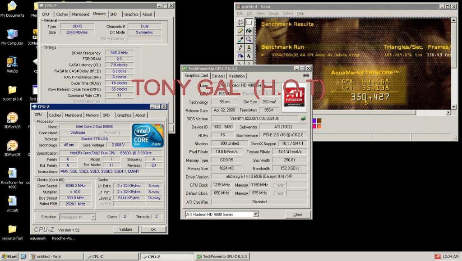Select the 3DMark03 desktop shortcut
The height and width of the screenshot is (261, 462).
pyautogui.click(x=12, y=121)
